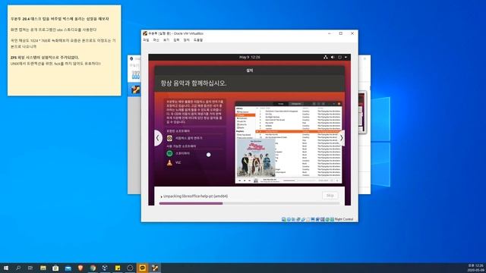Click the Skip button in installer
The image size is (486, 273).
[x=330, y=196]
